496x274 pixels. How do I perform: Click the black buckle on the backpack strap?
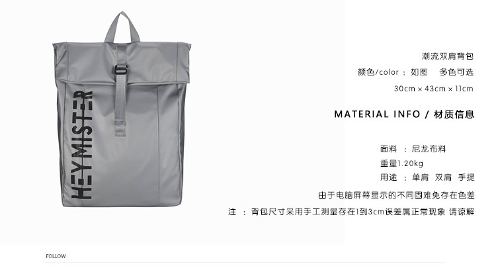coord(121,69)
